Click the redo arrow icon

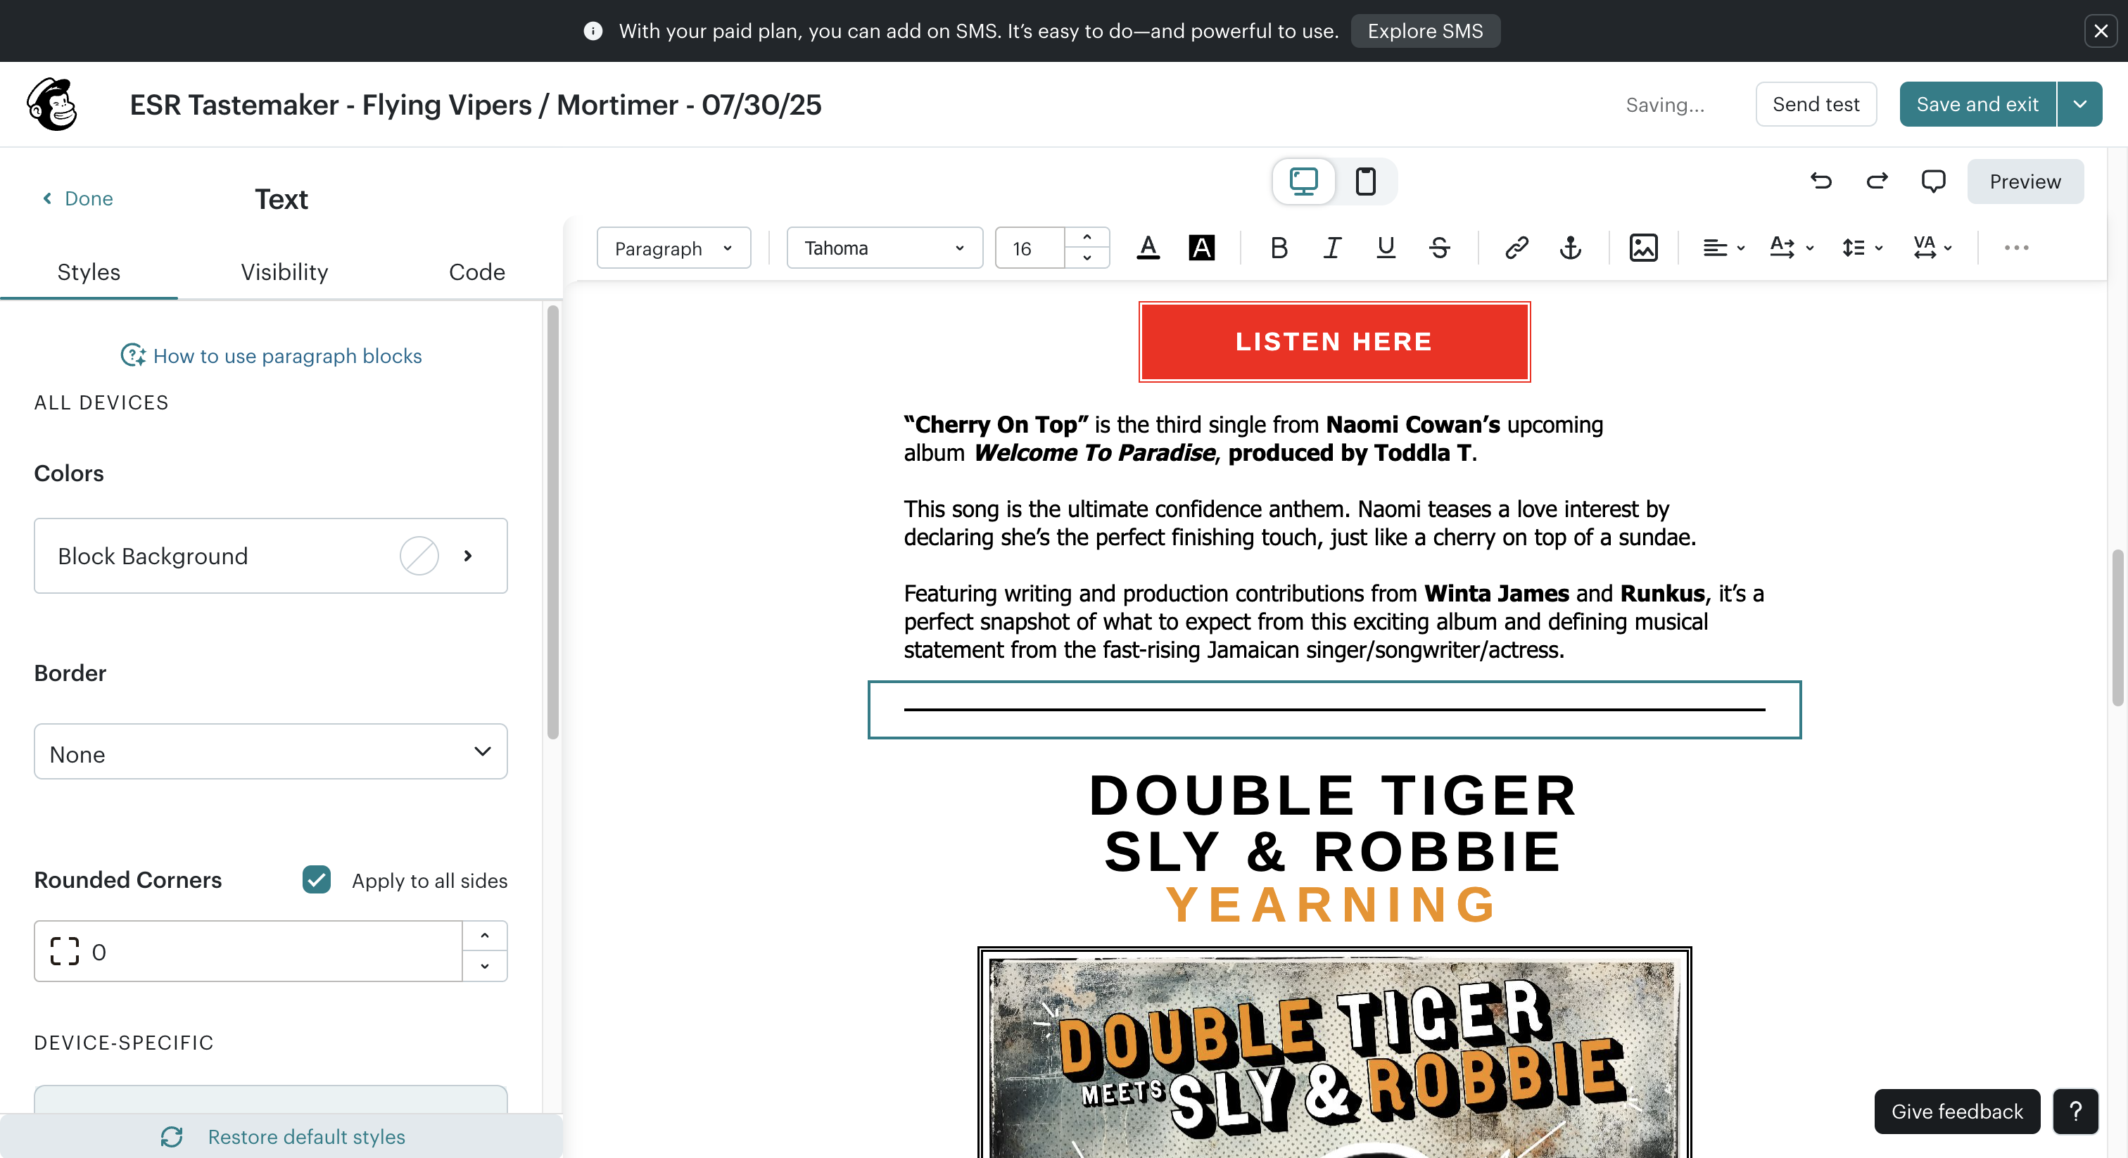tap(1877, 181)
